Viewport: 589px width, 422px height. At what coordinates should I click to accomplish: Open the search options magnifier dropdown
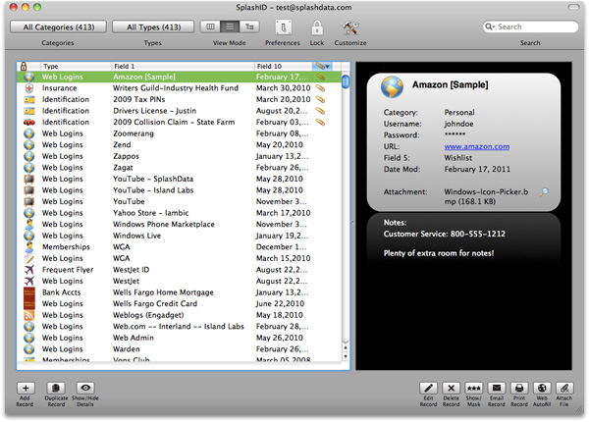(x=490, y=26)
